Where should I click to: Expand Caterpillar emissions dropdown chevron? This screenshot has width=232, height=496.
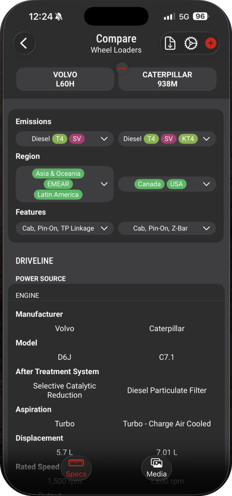tap(206, 139)
